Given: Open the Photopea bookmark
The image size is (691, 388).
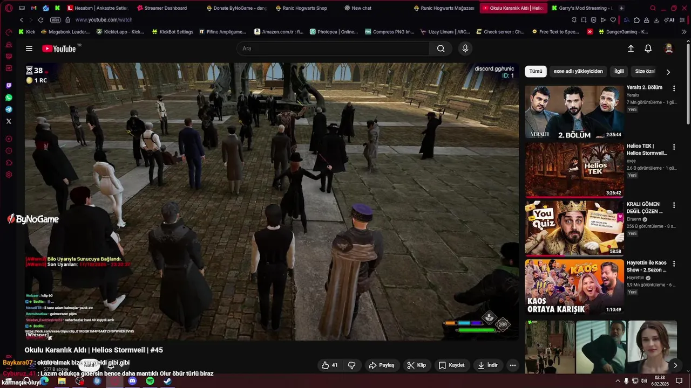Looking at the screenshot, I should [x=334, y=32].
